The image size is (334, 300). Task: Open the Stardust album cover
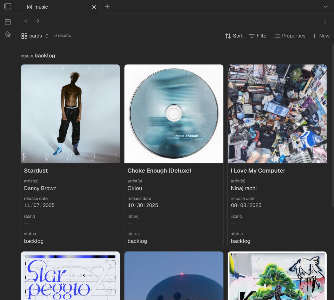click(x=70, y=114)
